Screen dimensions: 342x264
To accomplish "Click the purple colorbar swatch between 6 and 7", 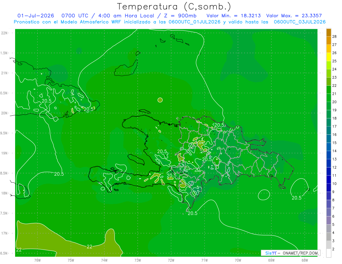I will [329, 212].
